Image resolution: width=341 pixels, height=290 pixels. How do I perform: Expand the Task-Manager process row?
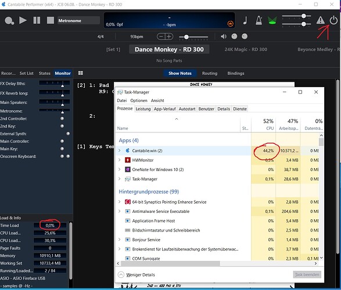[119, 179]
